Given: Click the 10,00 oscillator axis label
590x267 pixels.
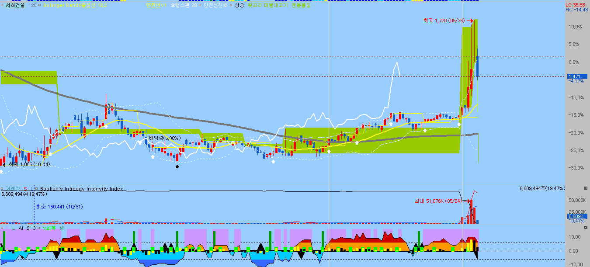Looking at the screenshot, I should (574, 237).
